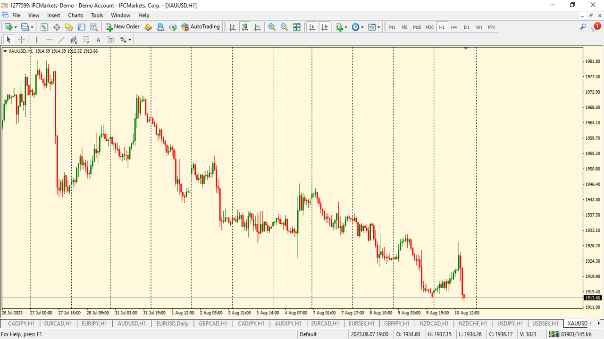Switch chart to Candlestick display
Image resolution: width=604 pixels, height=339 pixels.
click(x=245, y=27)
